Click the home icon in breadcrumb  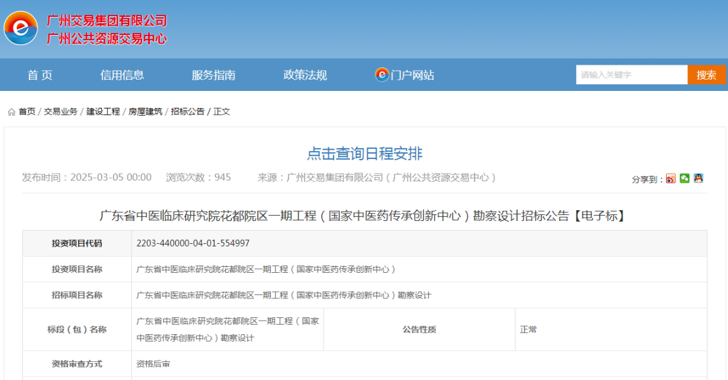coord(11,112)
